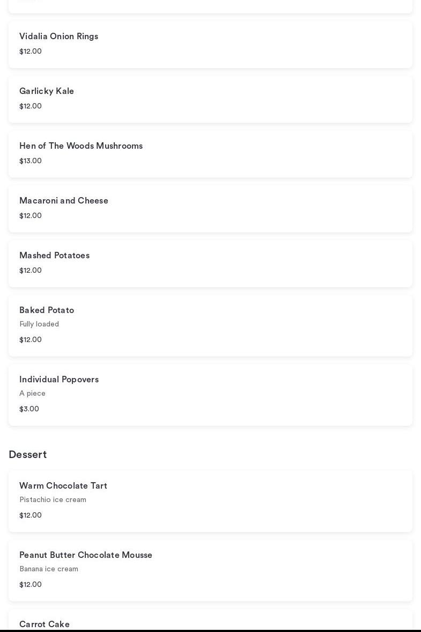The image size is (421, 632).
Task: Select the Mashed Potatoes item
Action: click(54, 256)
